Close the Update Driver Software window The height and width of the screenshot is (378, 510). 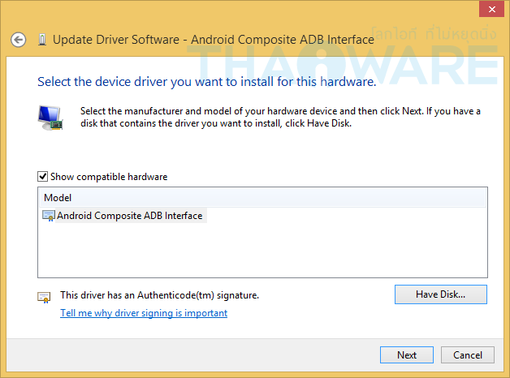point(488,9)
